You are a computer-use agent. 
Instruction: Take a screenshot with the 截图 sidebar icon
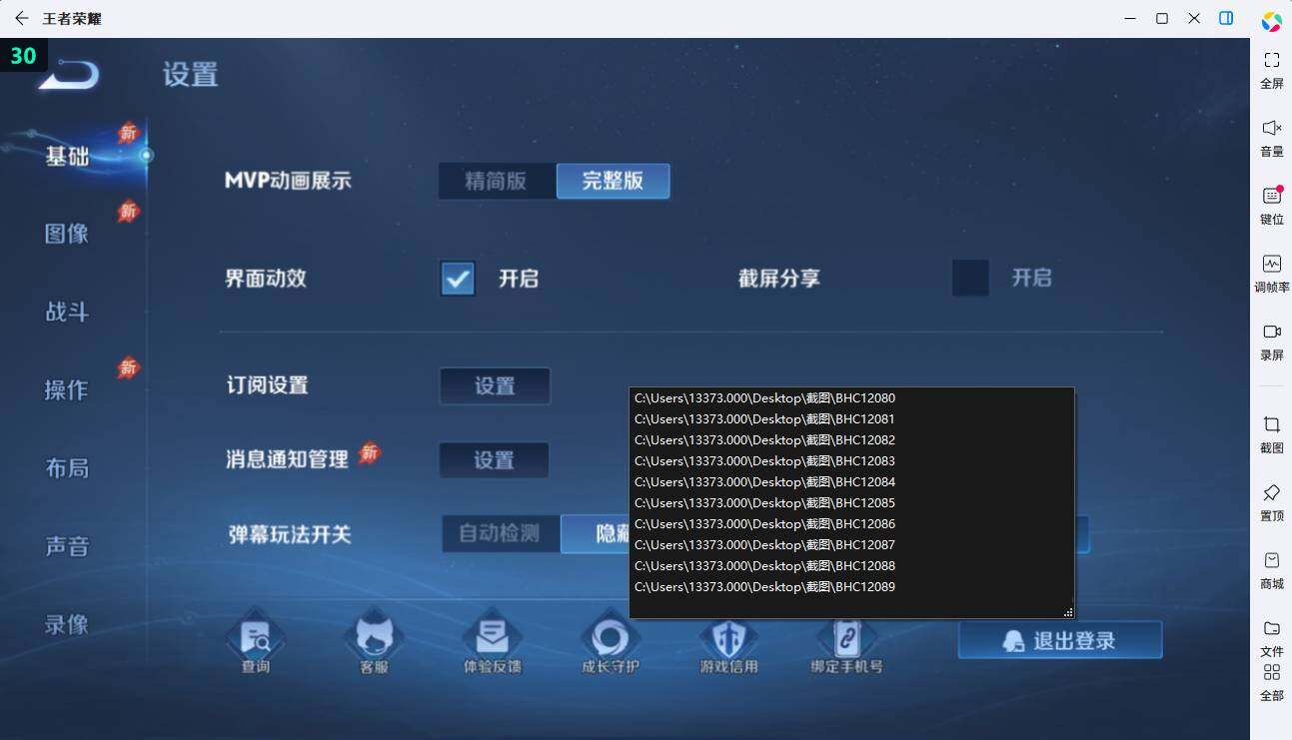pos(1271,433)
